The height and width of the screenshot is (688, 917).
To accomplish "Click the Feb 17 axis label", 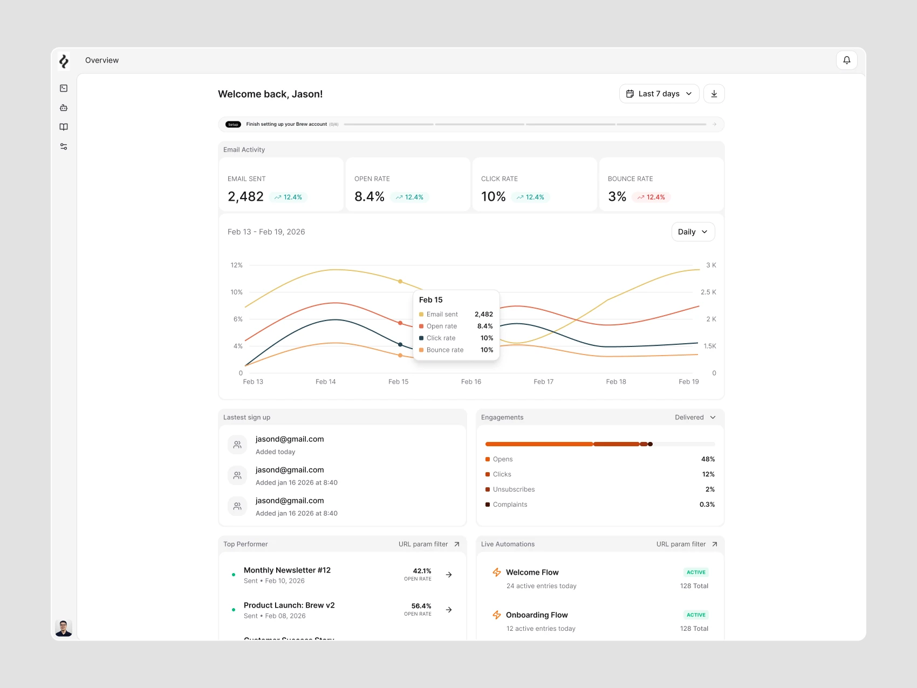I will (x=544, y=382).
